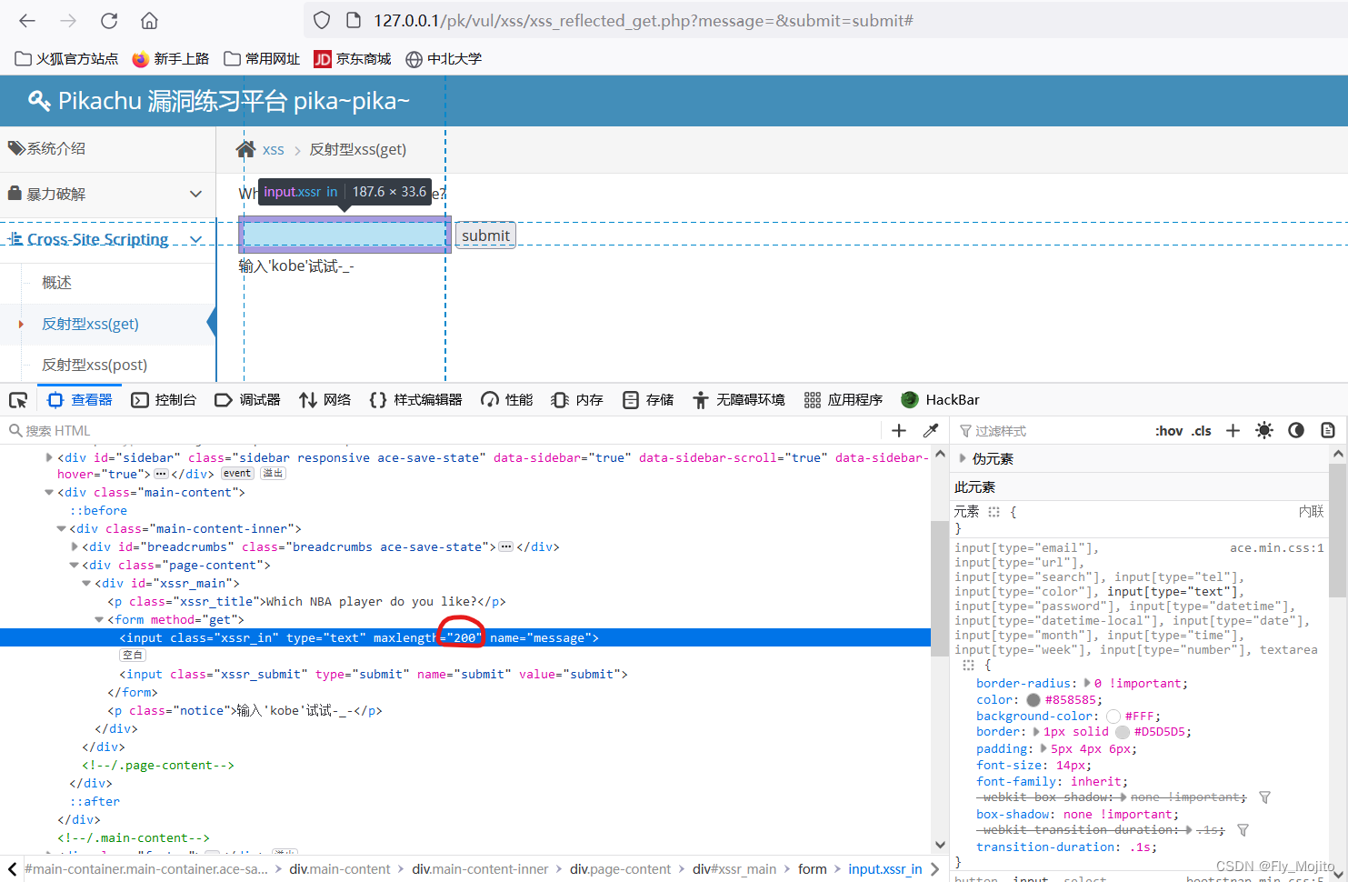This screenshot has width=1348, height=882.
Task: Open the 中北大学 bookmark
Action: click(x=444, y=59)
